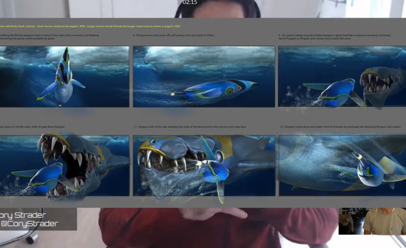This screenshot has height=248, width=406.
Task: Select the white-shirt participant webcam thumbnail
Action: pos(384,221)
